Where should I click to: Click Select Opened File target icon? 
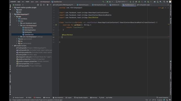(x=38, y=5)
